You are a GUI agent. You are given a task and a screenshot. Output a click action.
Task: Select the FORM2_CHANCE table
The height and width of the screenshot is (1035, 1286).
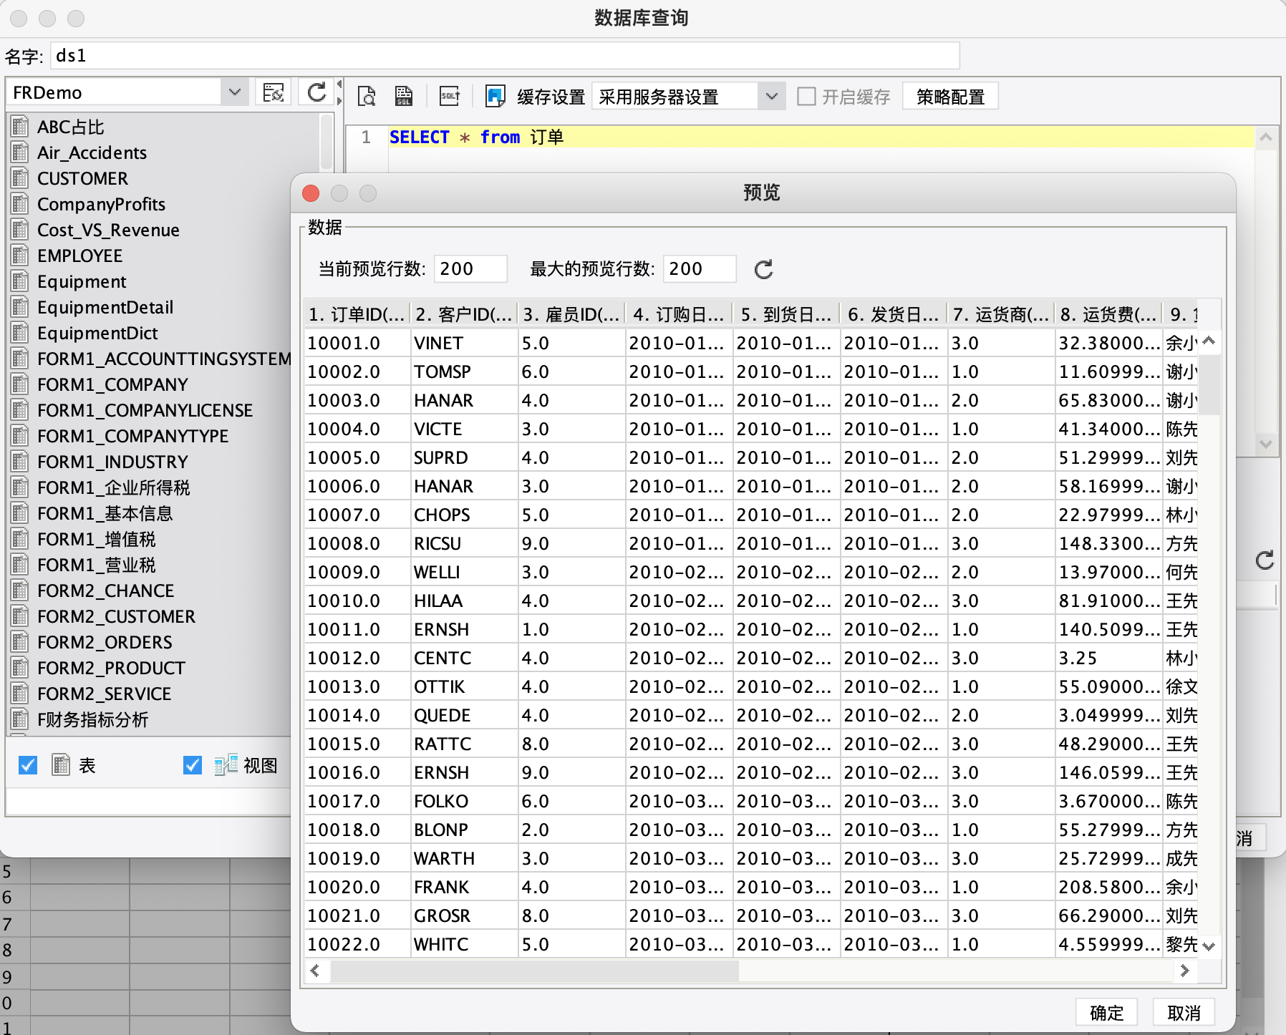[x=105, y=591]
